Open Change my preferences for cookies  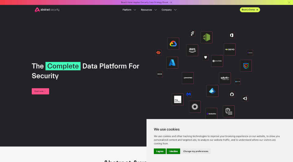[x=196, y=151]
